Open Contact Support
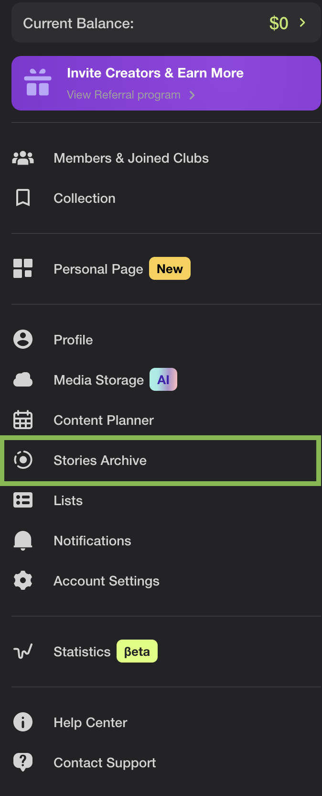 tap(105, 763)
